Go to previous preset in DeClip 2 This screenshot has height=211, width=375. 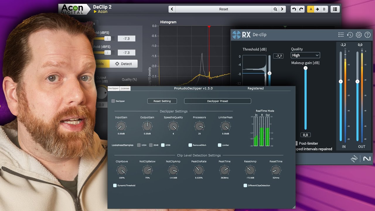(172, 9)
